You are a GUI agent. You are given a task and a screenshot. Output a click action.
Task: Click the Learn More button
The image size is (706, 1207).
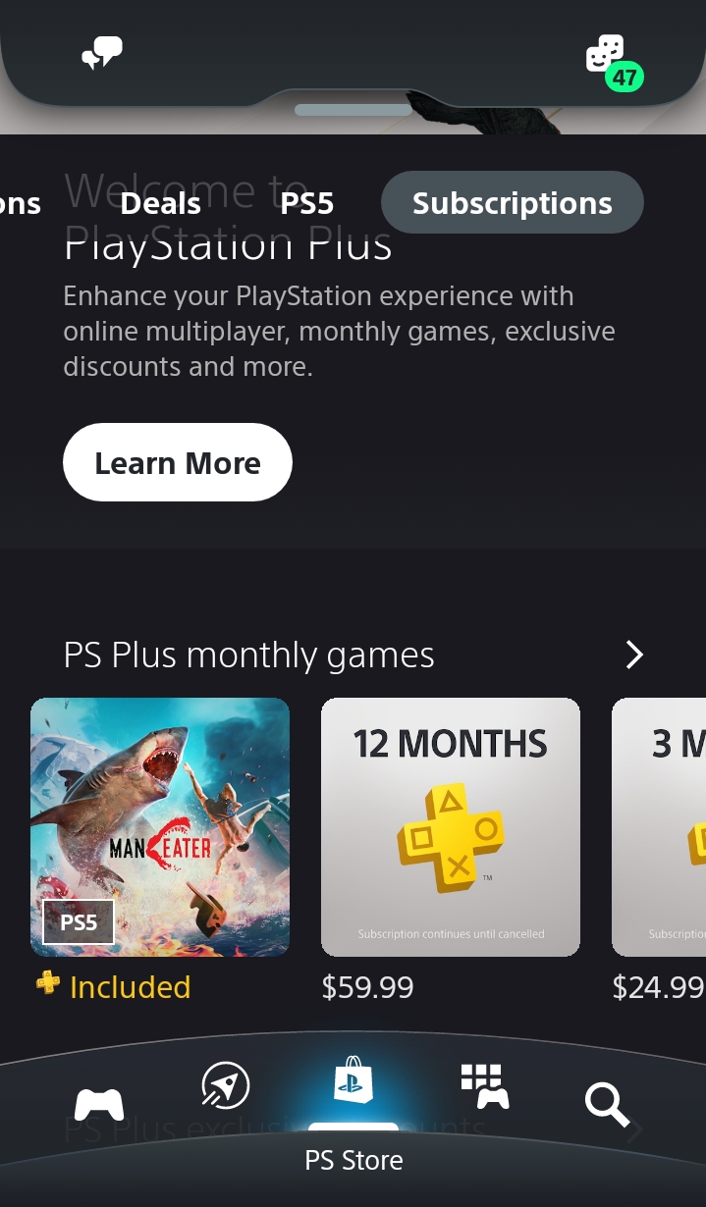pyautogui.click(x=178, y=462)
